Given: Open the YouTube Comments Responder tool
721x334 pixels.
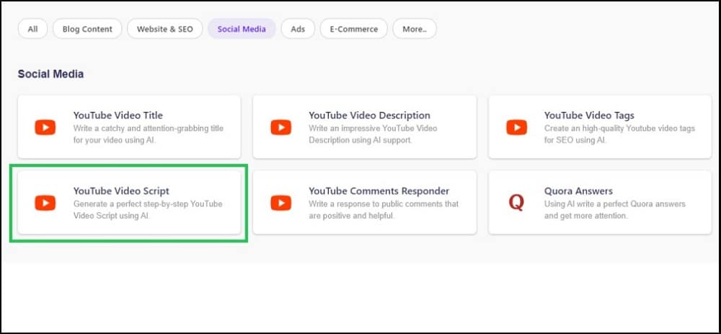Looking at the screenshot, I should tap(365, 203).
